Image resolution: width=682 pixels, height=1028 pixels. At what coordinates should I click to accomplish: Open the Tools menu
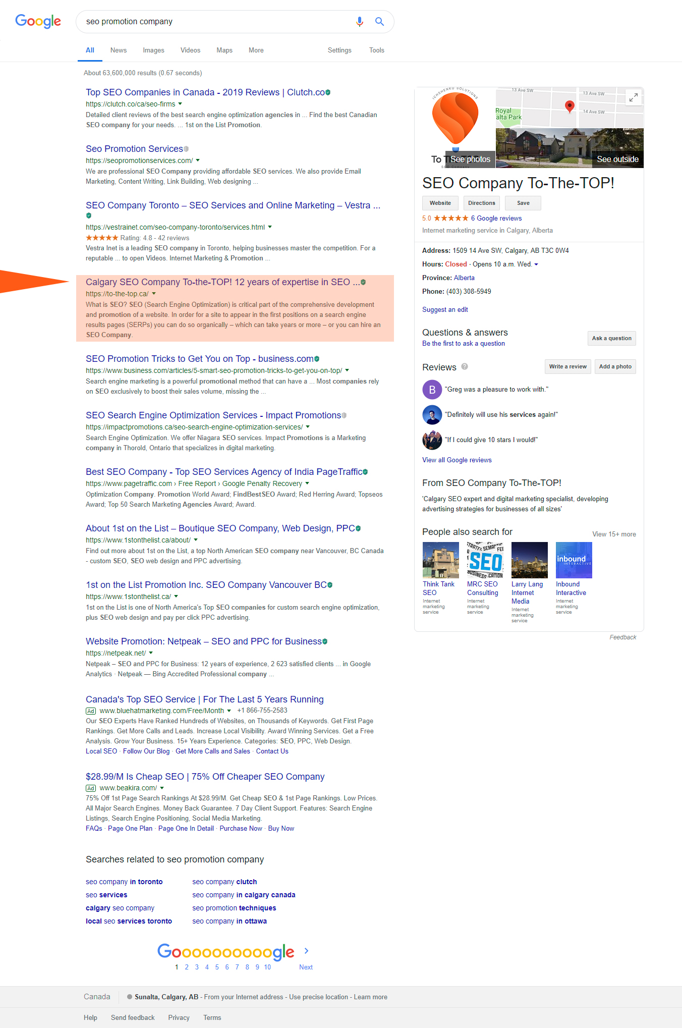(x=376, y=50)
